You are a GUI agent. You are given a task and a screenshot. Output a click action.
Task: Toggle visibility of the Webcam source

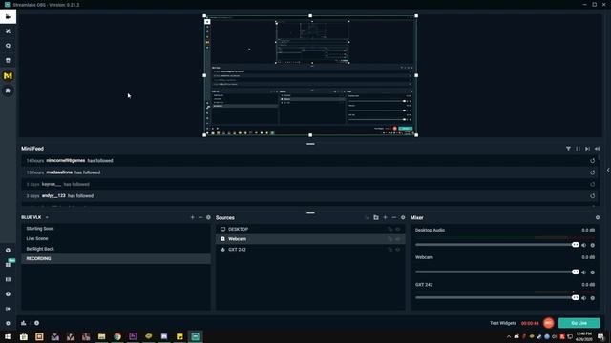point(398,239)
